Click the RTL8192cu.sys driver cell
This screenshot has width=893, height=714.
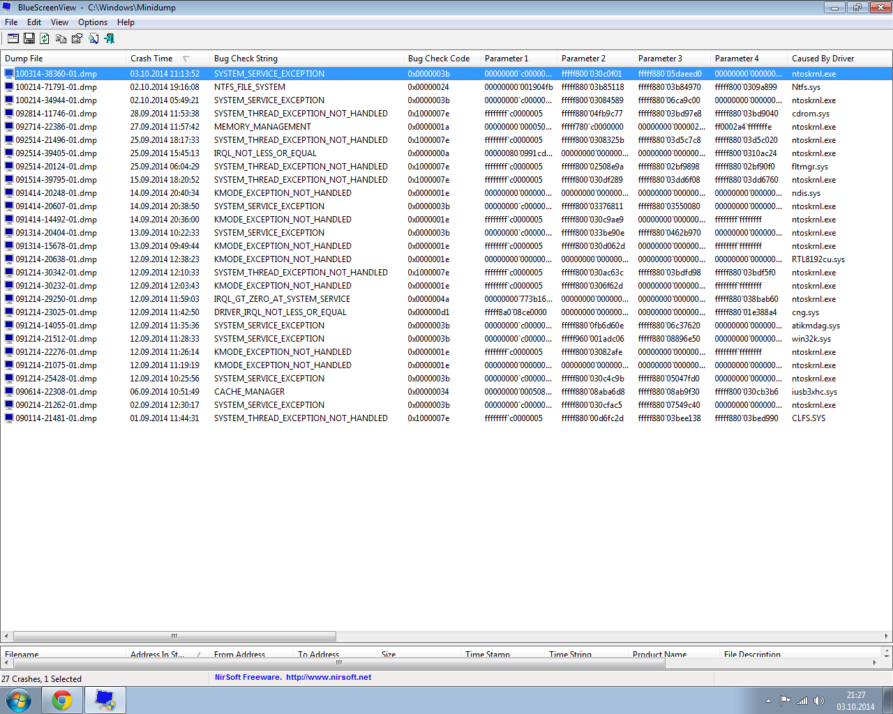coord(818,259)
